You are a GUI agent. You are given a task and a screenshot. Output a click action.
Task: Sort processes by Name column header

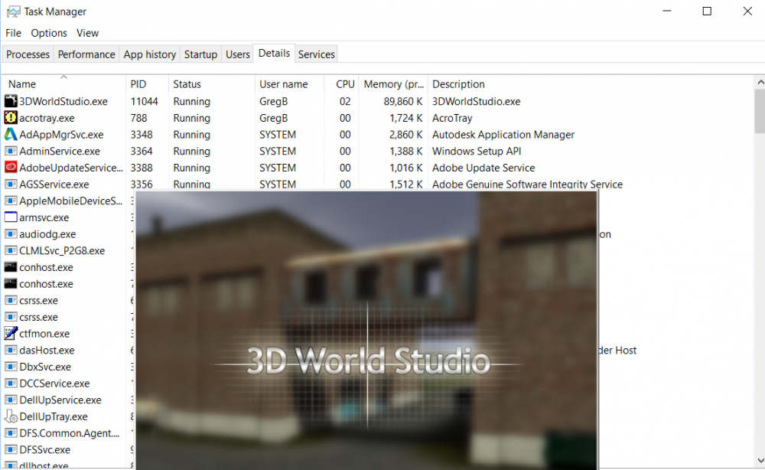(22, 84)
